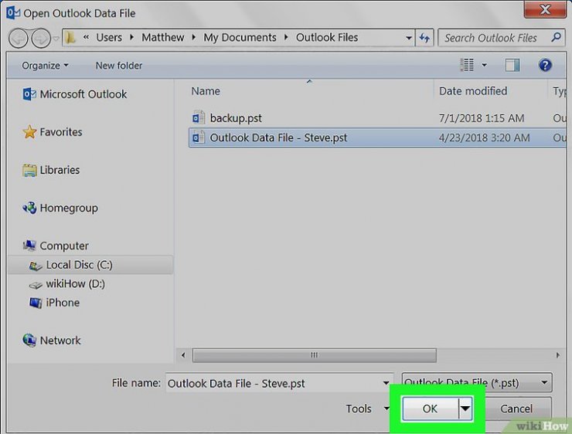
Task: Click the Network globe icon
Action: [x=29, y=341]
